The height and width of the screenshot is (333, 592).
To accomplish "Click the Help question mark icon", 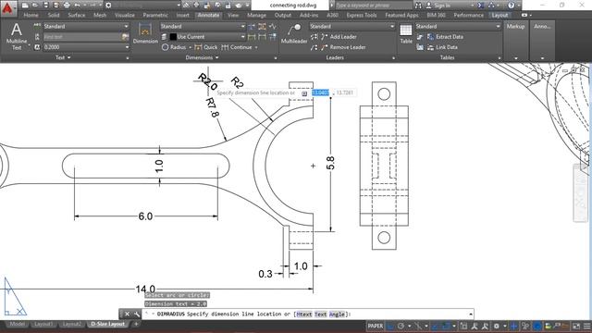I will pyautogui.click(x=511, y=5).
